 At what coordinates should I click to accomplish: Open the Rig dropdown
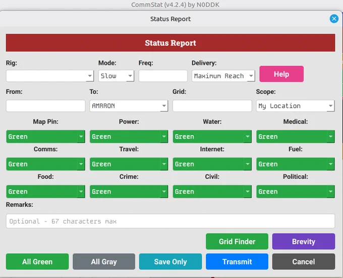point(50,76)
